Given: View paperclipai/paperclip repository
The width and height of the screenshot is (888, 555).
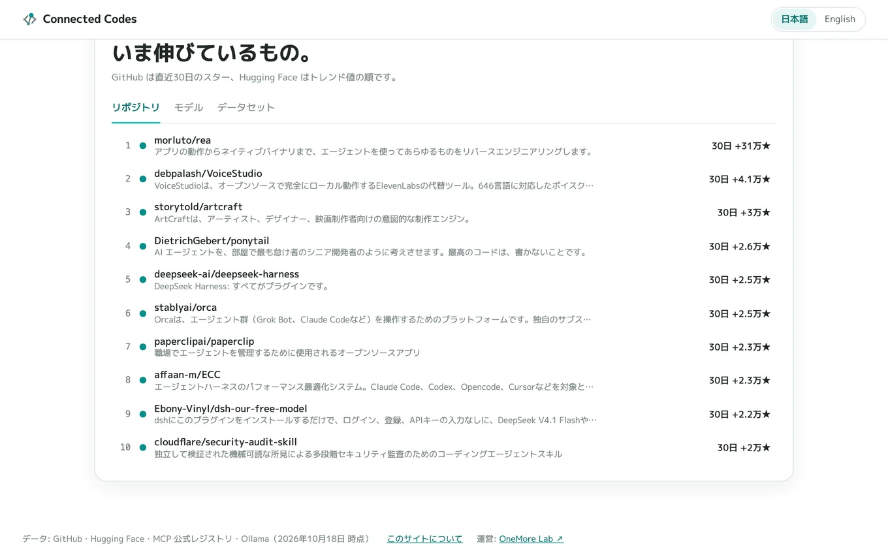Looking at the screenshot, I should pyautogui.click(x=204, y=341).
